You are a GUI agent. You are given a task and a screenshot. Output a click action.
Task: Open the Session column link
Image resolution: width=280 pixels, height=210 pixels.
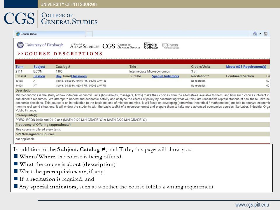[x=39, y=76]
